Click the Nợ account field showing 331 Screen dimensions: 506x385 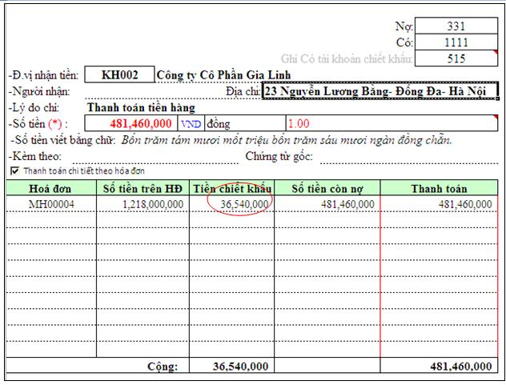456,26
